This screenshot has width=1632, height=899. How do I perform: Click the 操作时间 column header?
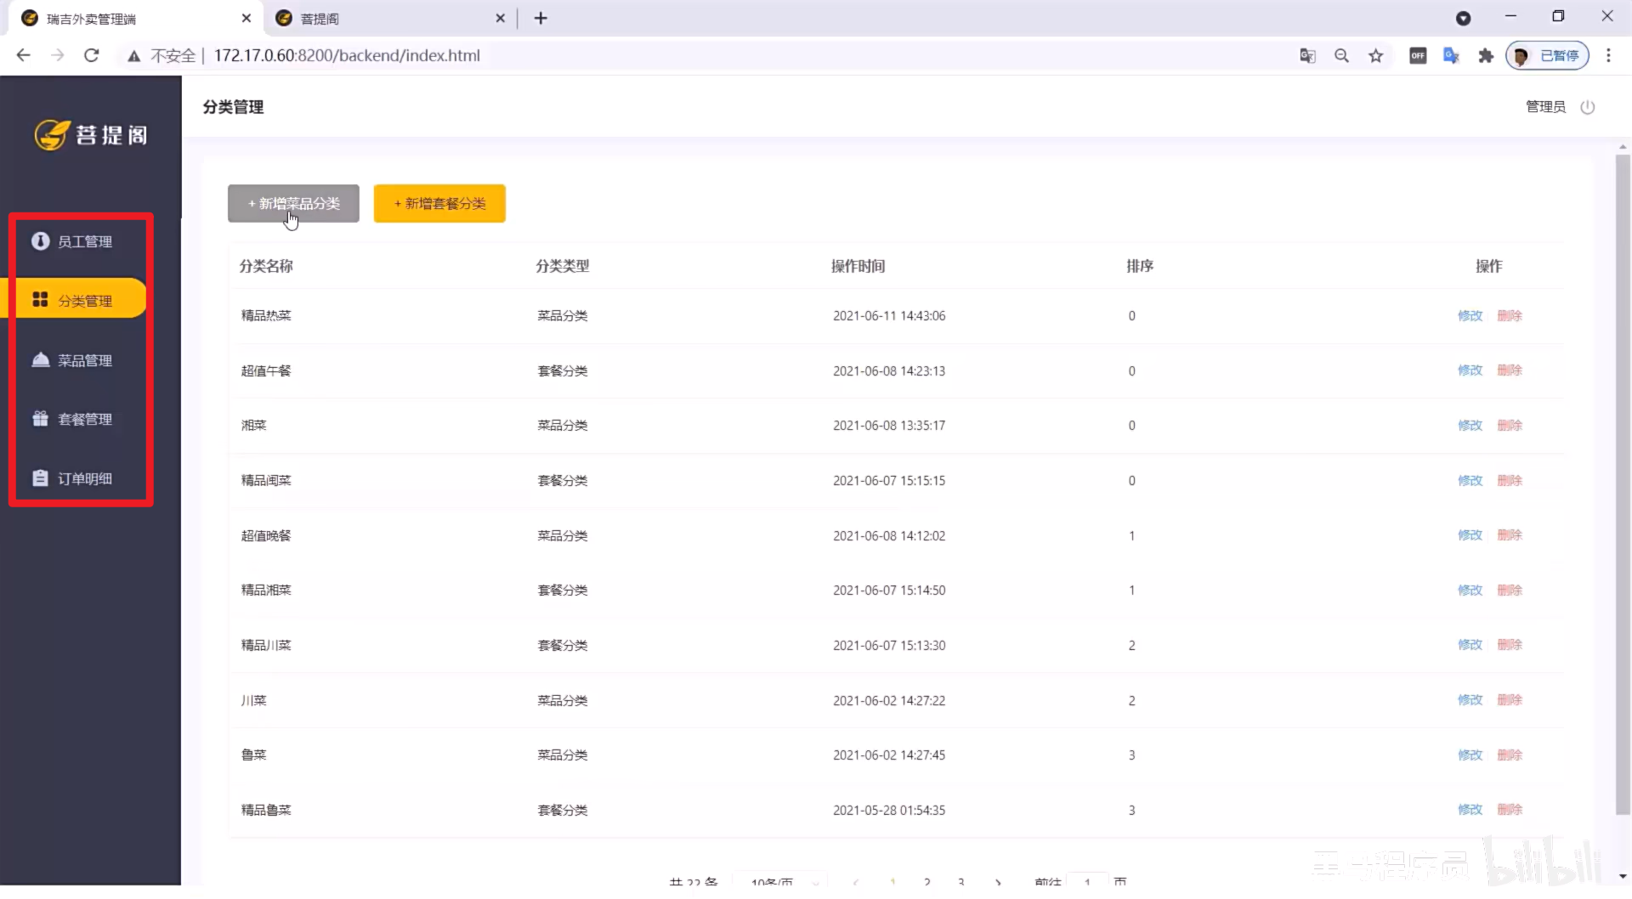858,266
